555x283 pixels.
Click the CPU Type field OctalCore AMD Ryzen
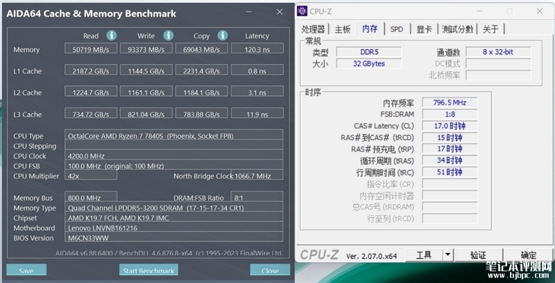pyautogui.click(x=174, y=135)
